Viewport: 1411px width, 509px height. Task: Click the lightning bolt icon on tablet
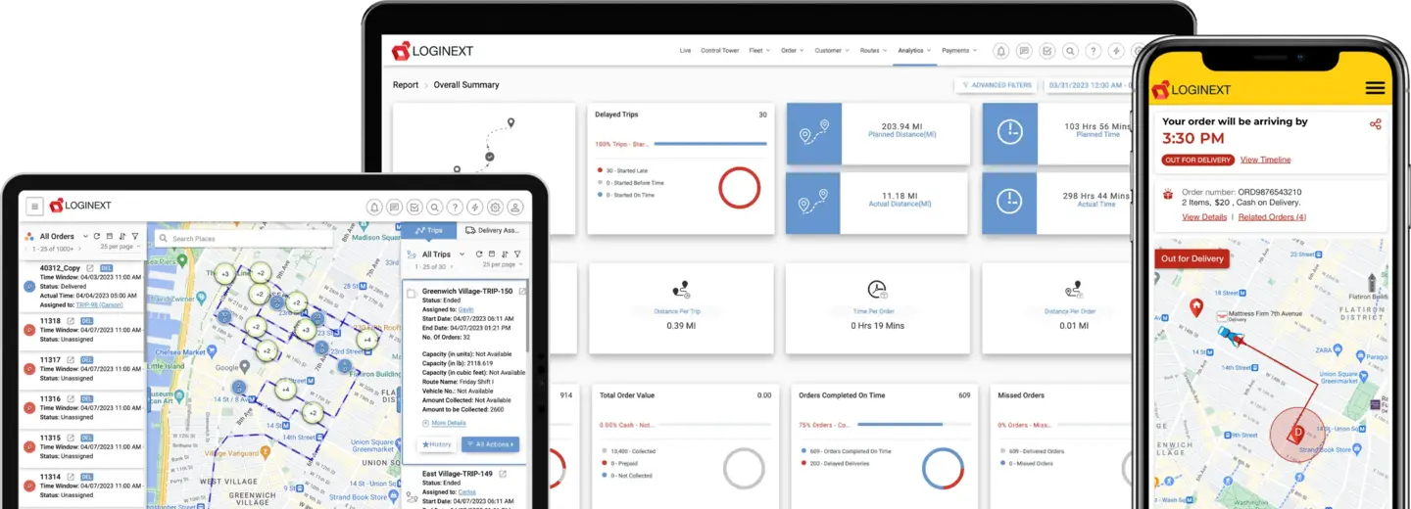point(475,207)
